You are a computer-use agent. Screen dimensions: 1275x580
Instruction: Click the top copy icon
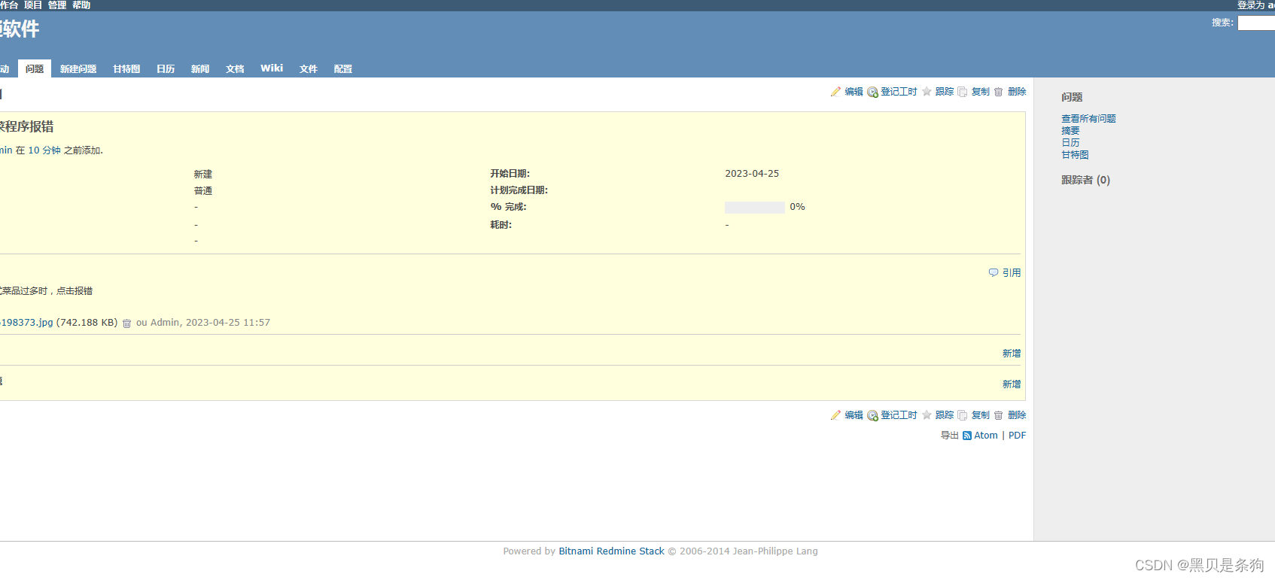pyautogui.click(x=963, y=92)
